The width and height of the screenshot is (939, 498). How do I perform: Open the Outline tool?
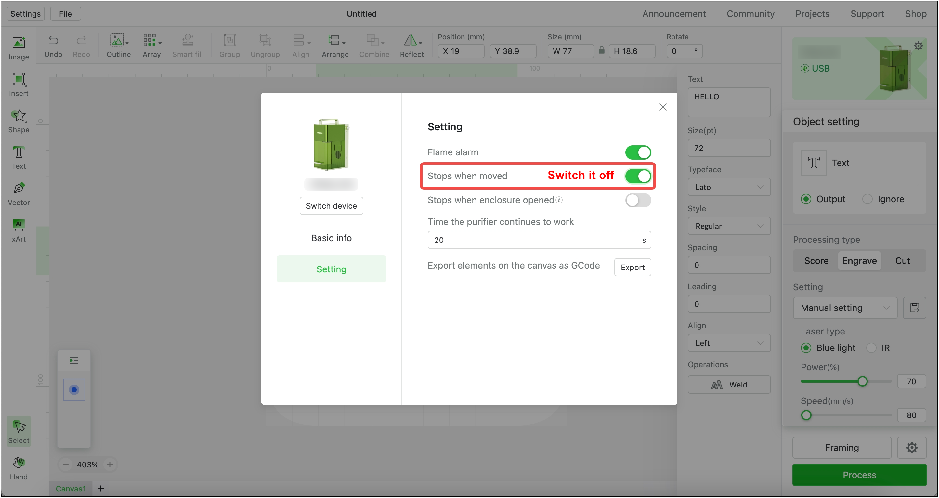coord(118,46)
